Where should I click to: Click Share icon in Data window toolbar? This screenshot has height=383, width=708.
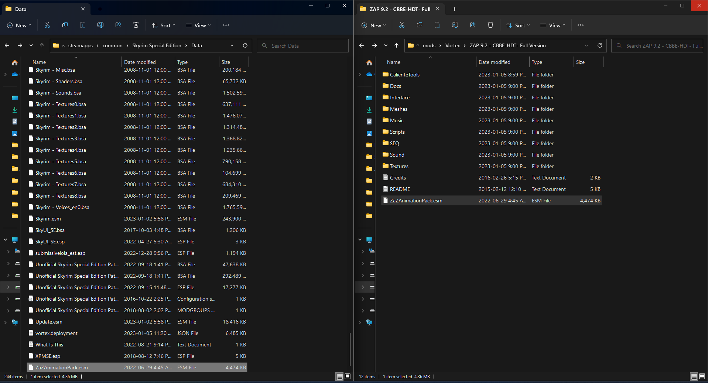click(118, 25)
